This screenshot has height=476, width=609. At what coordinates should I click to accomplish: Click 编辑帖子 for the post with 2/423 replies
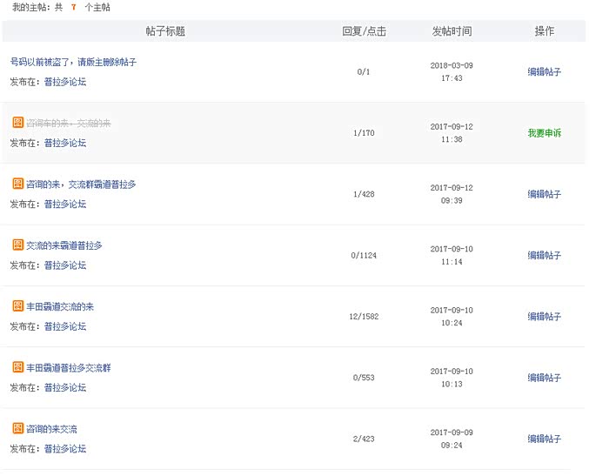coord(544,439)
